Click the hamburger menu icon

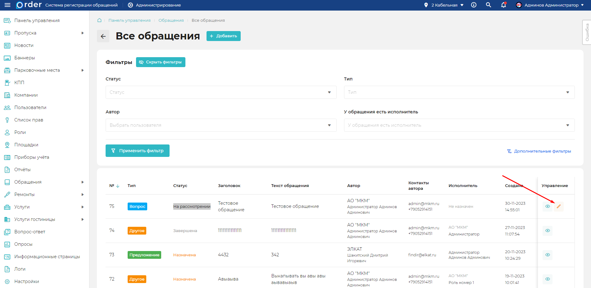tap(7, 5)
